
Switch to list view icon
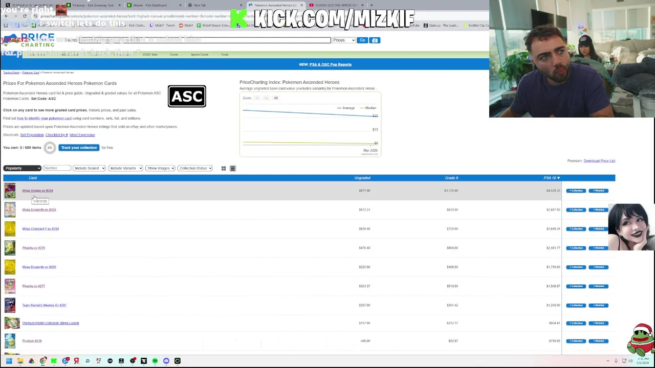(x=232, y=168)
